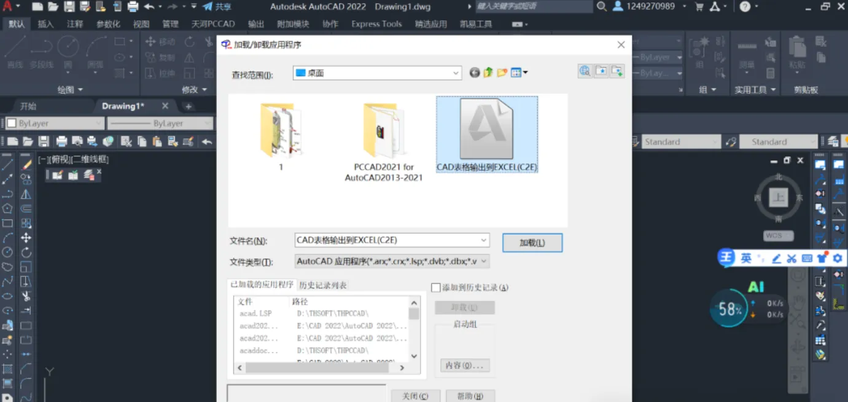Click the favorites folder icon in dialog
The image size is (848, 402).
[601, 71]
